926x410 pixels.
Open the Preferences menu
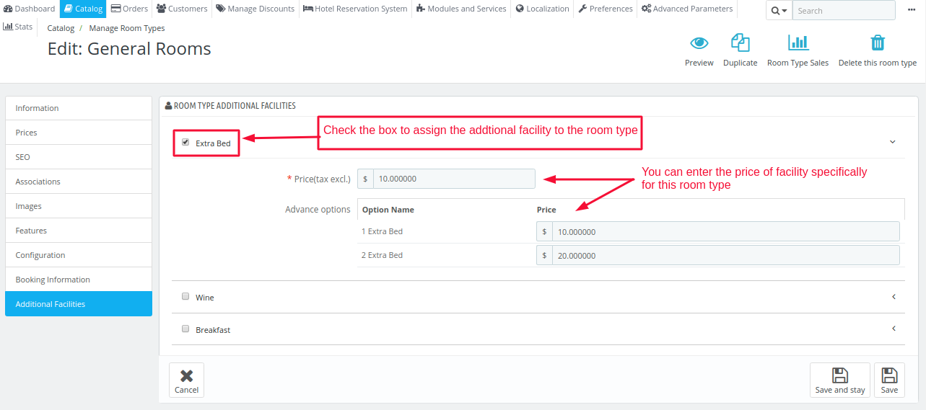[x=606, y=9]
